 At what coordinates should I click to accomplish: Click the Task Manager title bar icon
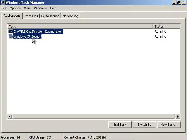tap(3, 2)
